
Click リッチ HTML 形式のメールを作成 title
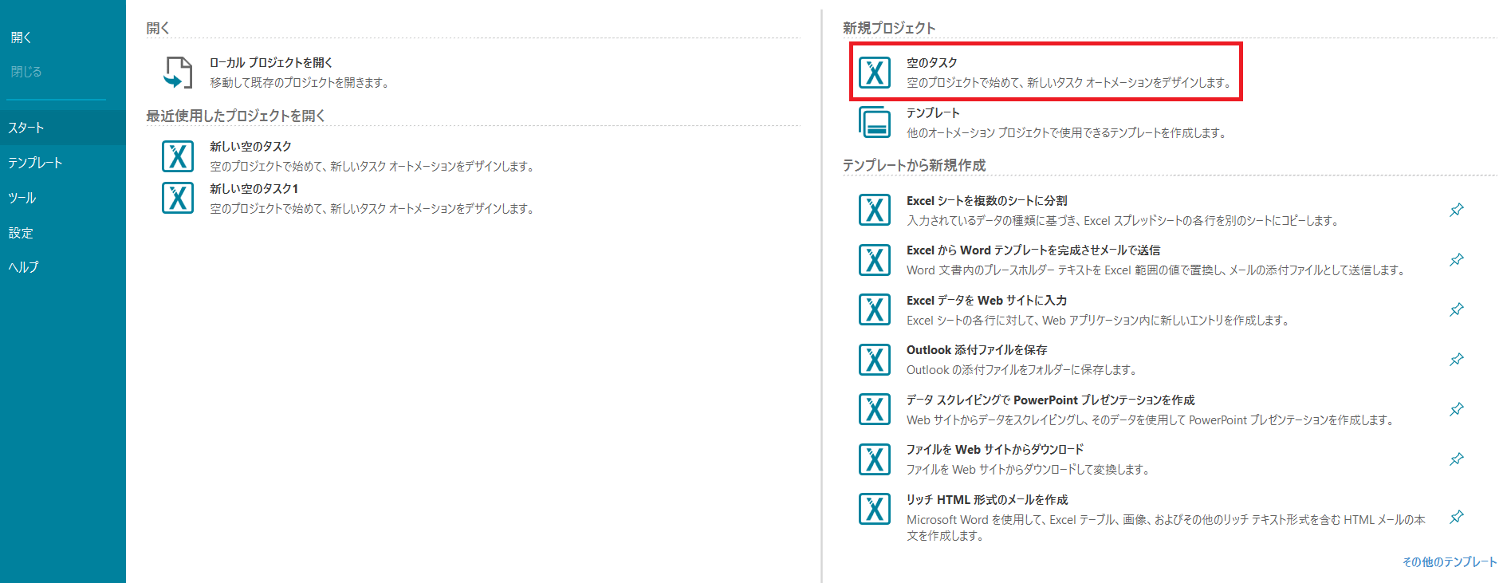[987, 500]
